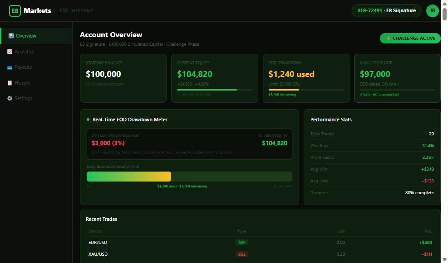
Task: Click the lightning icon in Challenge Active badge
Action: coord(388,38)
